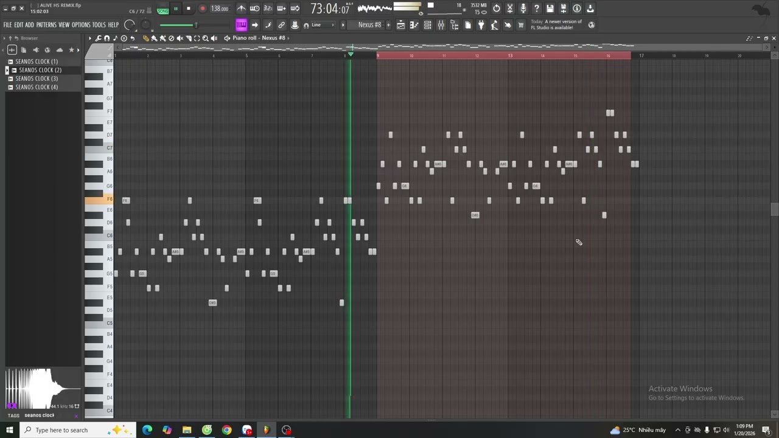The width and height of the screenshot is (779, 438).
Task: Toggle Song/Pattern mode button
Action: click(x=162, y=9)
